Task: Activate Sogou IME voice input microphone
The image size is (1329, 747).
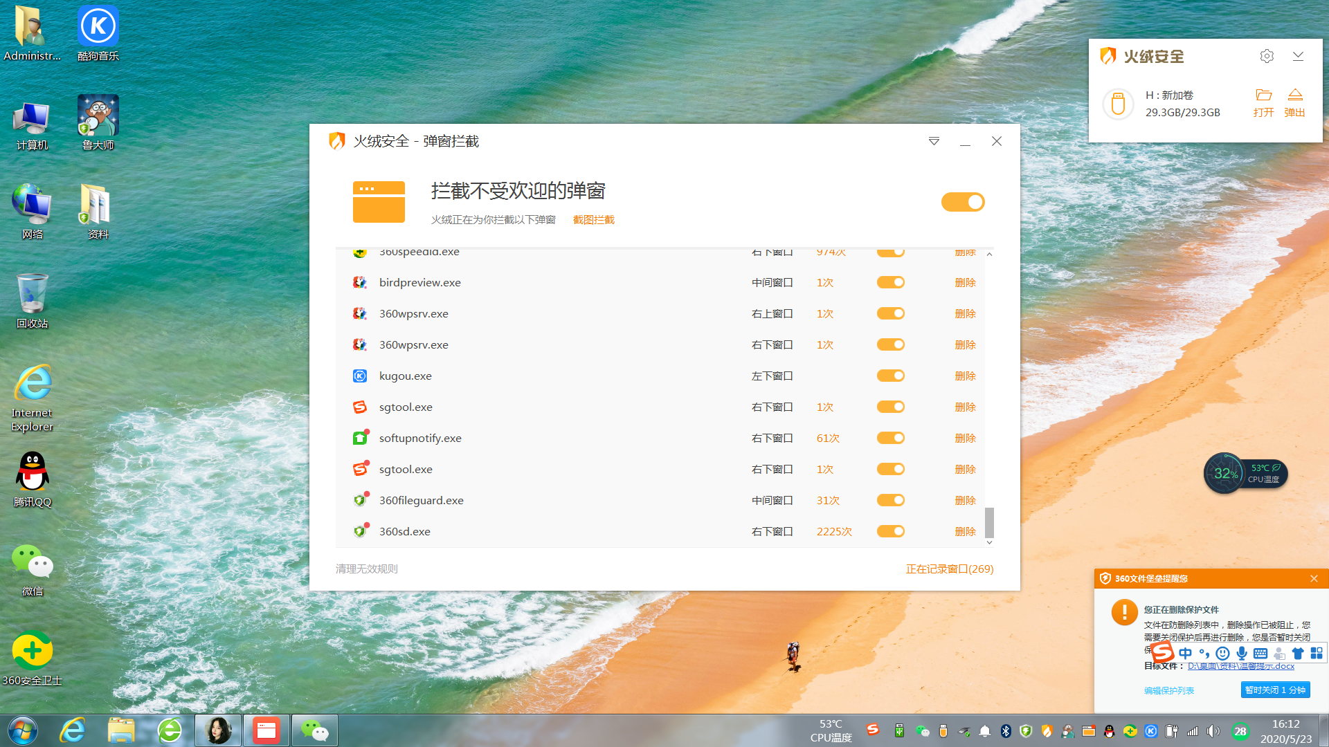Action: click(x=1242, y=654)
